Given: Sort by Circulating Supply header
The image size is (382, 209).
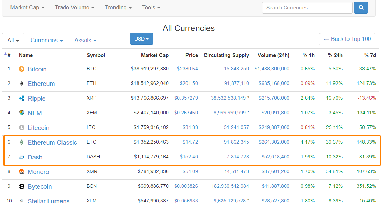Looking at the screenshot, I should click(x=226, y=55).
